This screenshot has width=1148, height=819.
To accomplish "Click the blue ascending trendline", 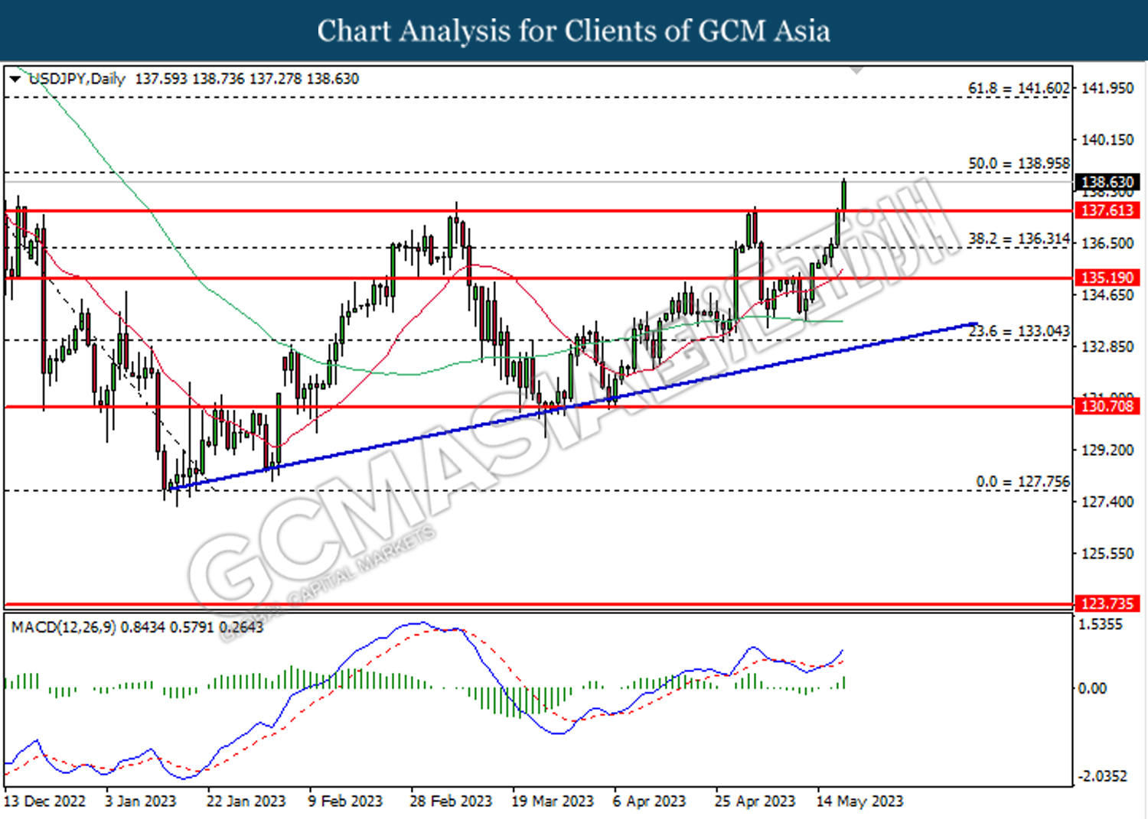I will (572, 406).
